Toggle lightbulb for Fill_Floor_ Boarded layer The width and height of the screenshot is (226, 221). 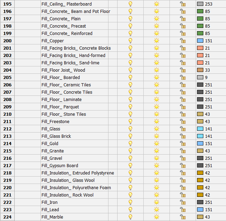point(130,78)
